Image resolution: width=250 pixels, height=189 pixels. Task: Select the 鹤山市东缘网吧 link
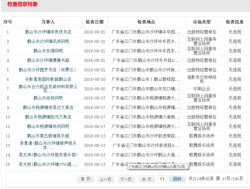48,51
